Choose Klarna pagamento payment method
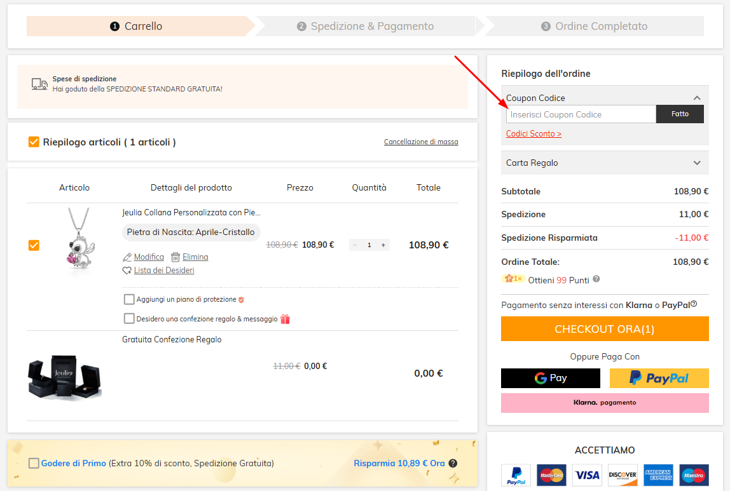Image resolution: width=730 pixels, height=491 pixels. [x=604, y=403]
